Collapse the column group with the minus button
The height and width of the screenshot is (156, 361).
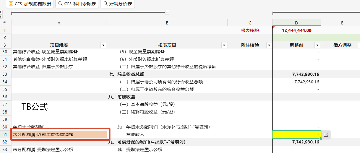click(x=167, y=12)
